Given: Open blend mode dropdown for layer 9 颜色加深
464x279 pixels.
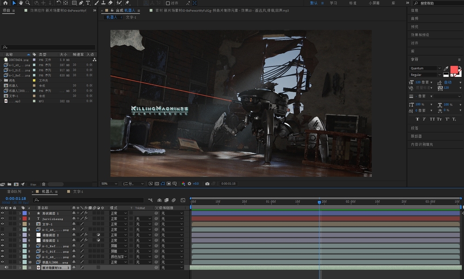Looking at the screenshot, I should pyautogui.click(x=118, y=257).
